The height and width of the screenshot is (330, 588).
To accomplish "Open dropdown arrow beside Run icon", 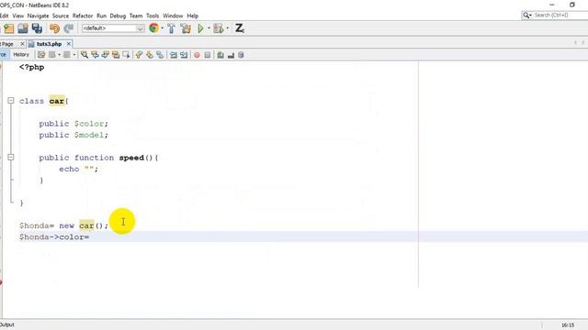I will tap(209, 28).
